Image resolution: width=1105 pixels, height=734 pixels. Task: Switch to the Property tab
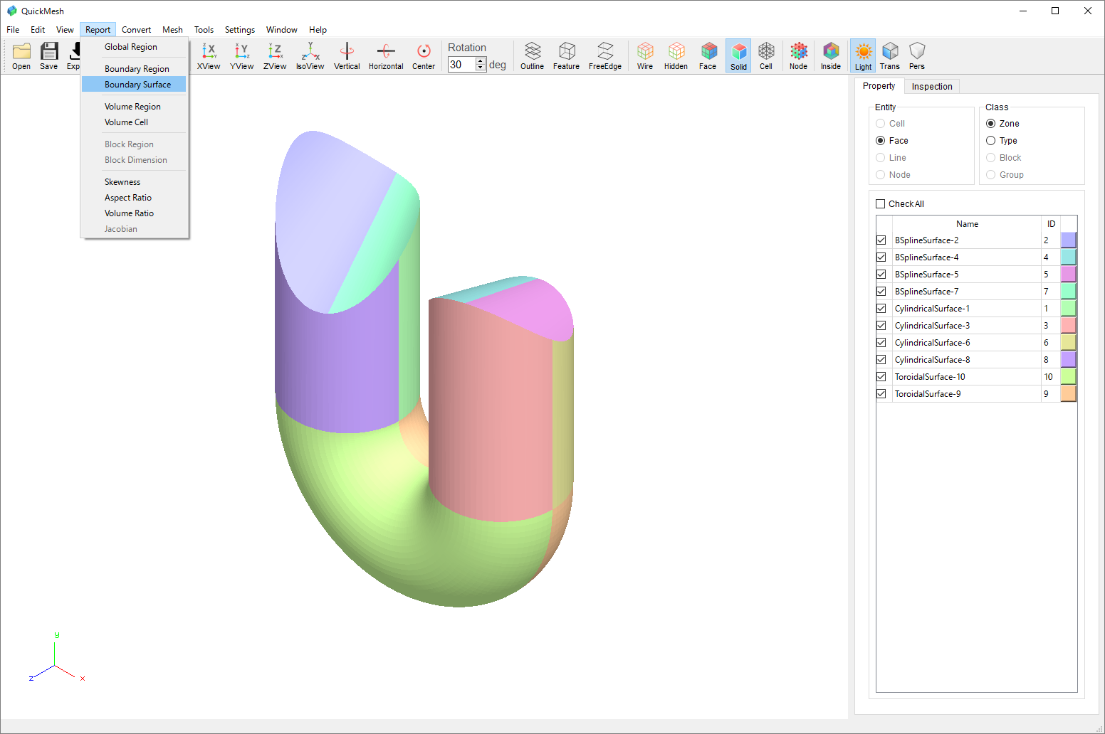pos(879,86)
